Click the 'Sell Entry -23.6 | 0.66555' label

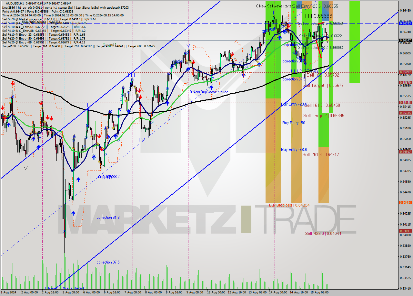(316, 6)
